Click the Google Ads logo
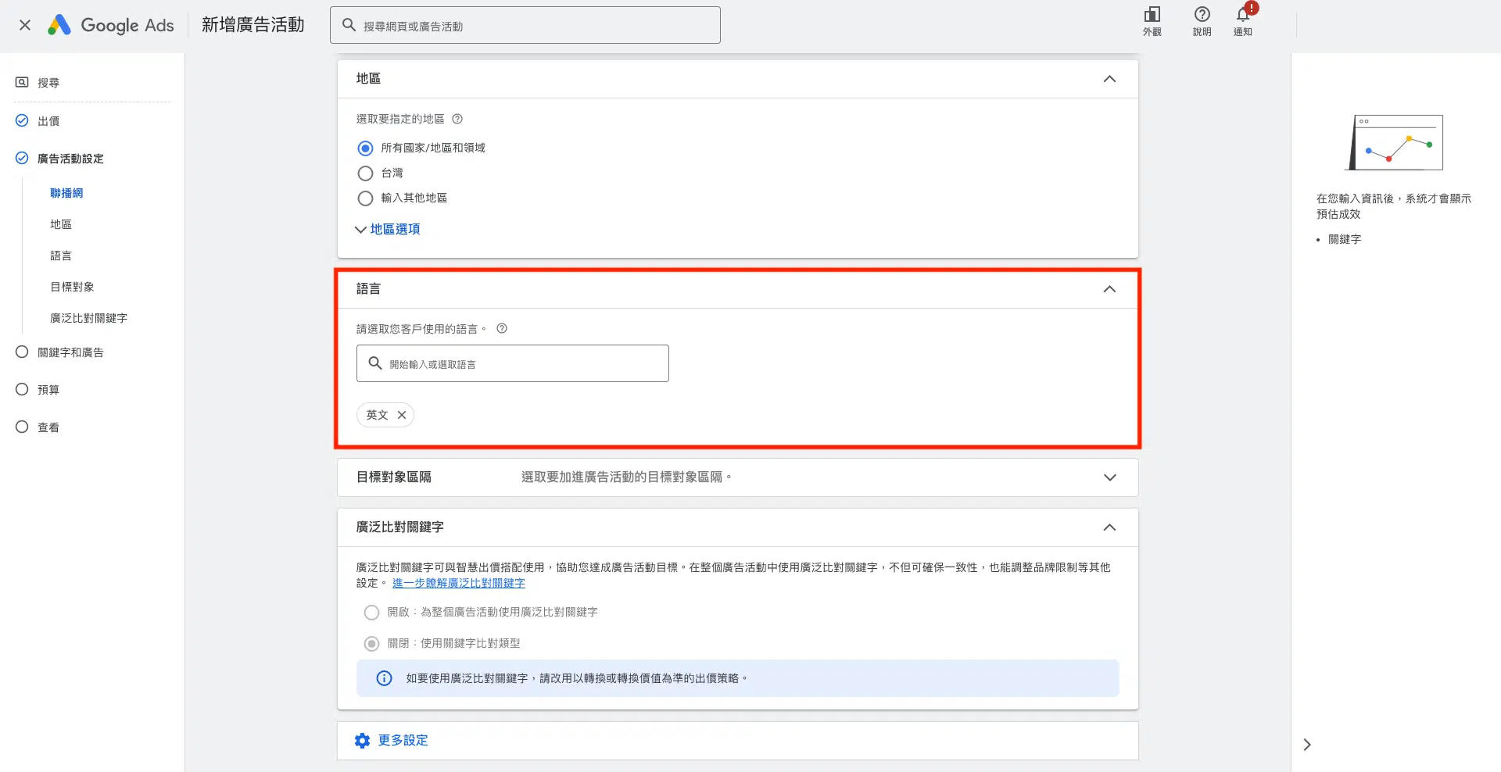 [x=111, y=25]
